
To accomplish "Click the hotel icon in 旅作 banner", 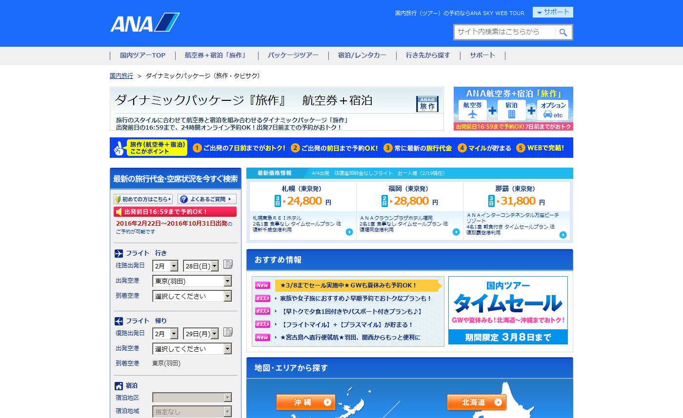I will [x=512, y=114].
